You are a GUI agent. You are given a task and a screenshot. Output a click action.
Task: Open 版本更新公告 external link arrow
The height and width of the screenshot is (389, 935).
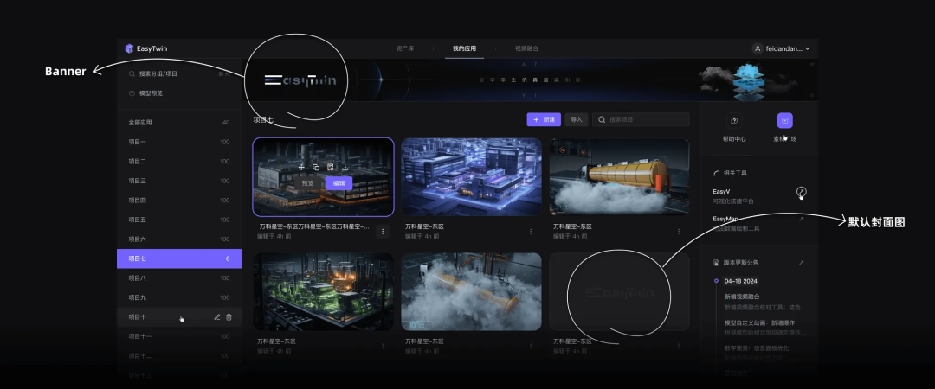pos(801,263)
